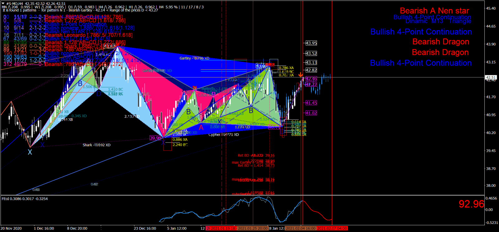Click the 40.20 price axis label
This screenshot has width=499, height=232.
[x=491, y=133]
